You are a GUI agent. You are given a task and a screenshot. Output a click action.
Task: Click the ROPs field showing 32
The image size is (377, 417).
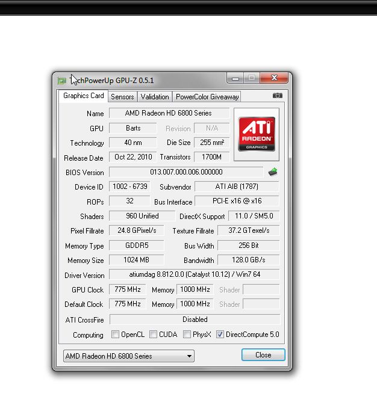coord(129,201)
